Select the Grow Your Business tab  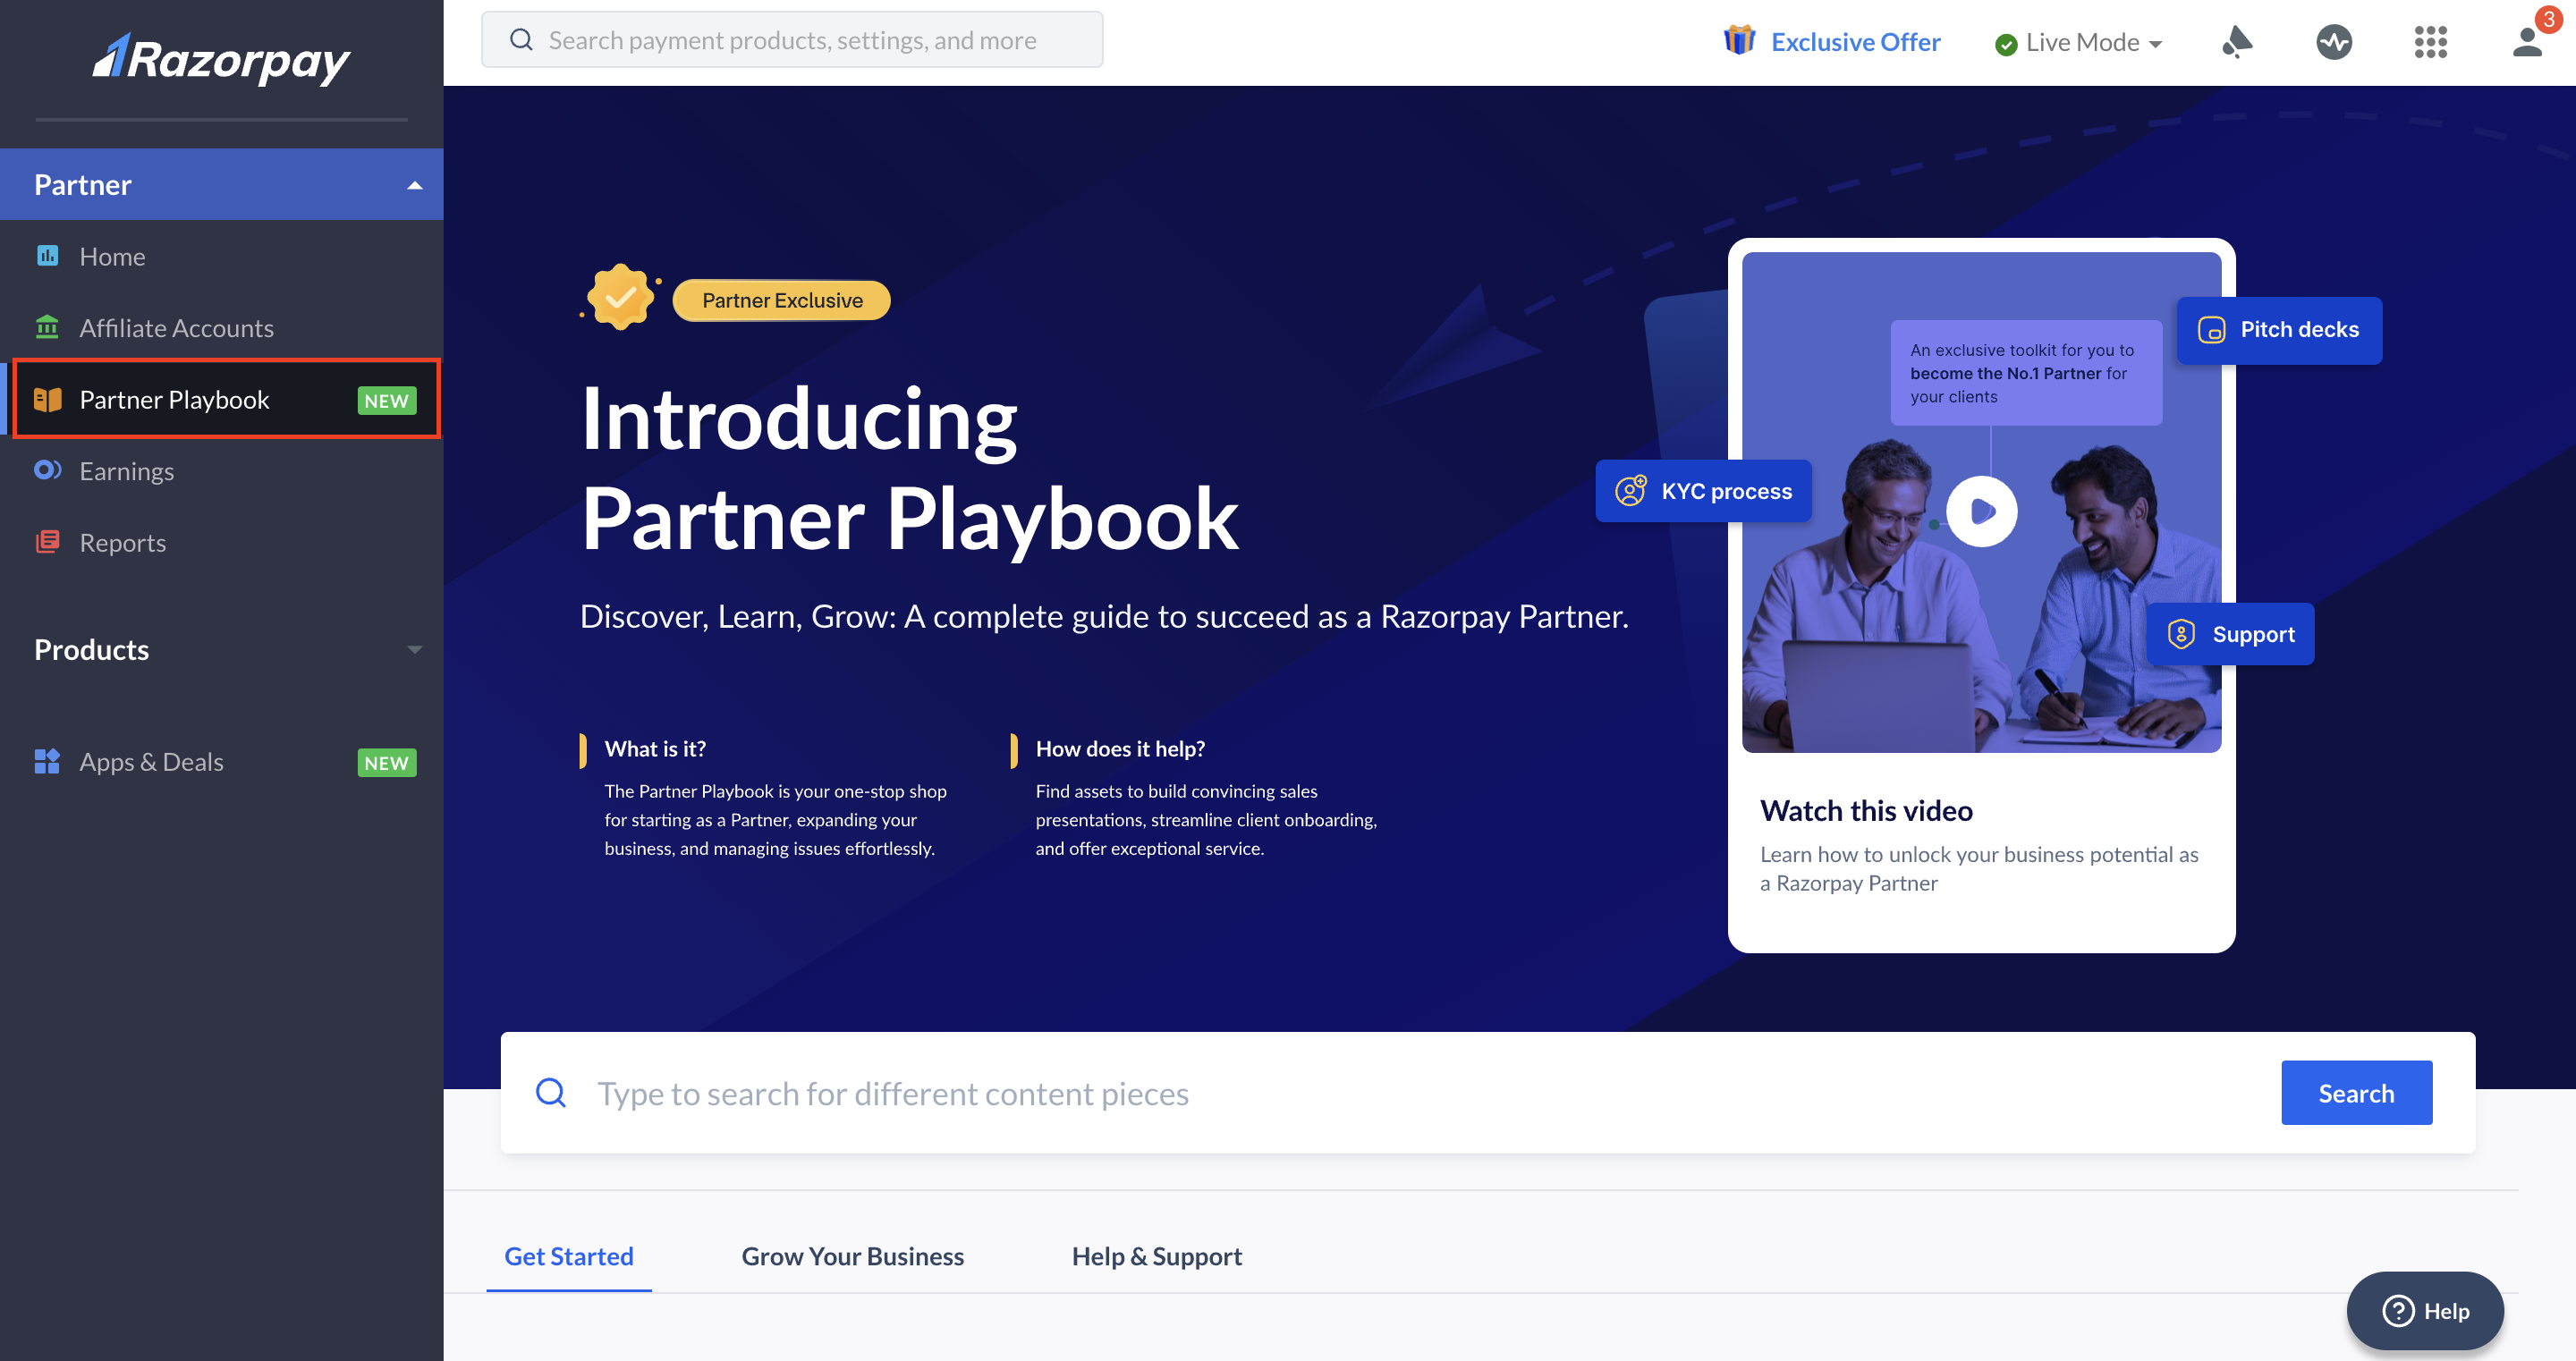[852, 1255]
